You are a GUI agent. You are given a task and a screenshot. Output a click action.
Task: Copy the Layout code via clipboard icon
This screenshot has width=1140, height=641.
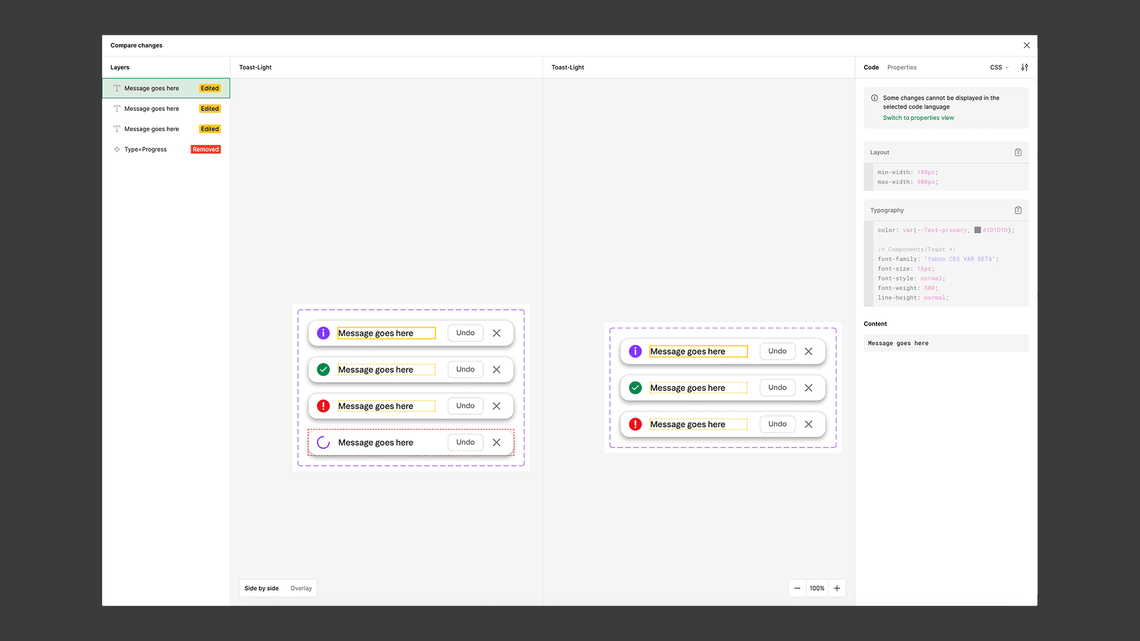coord(1018,153)
